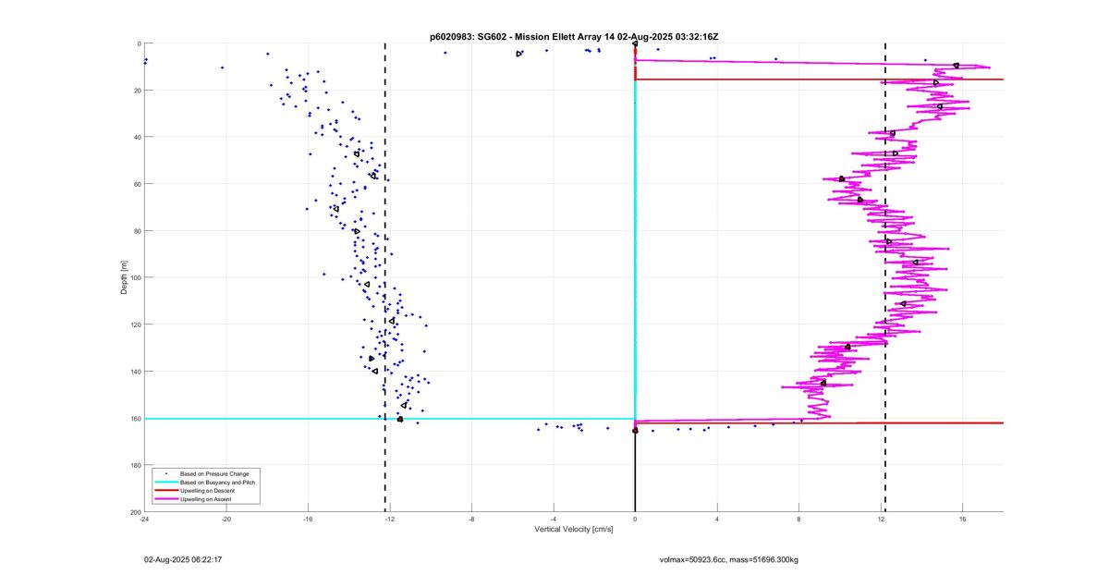Select the 'Depth [m]' y-axis label
This screenshot has height=575, width=1109.
click(124, 277)
